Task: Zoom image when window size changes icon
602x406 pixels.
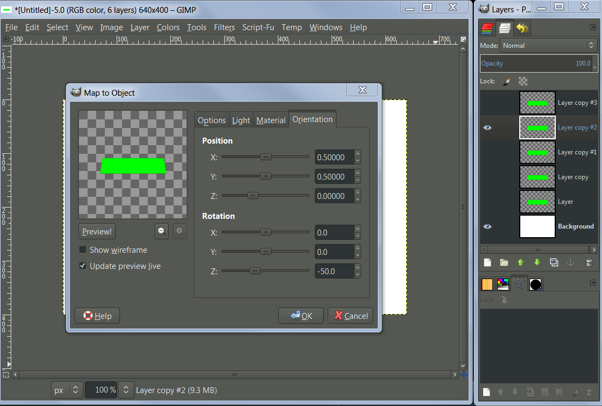Action: (x=463, y=39)
